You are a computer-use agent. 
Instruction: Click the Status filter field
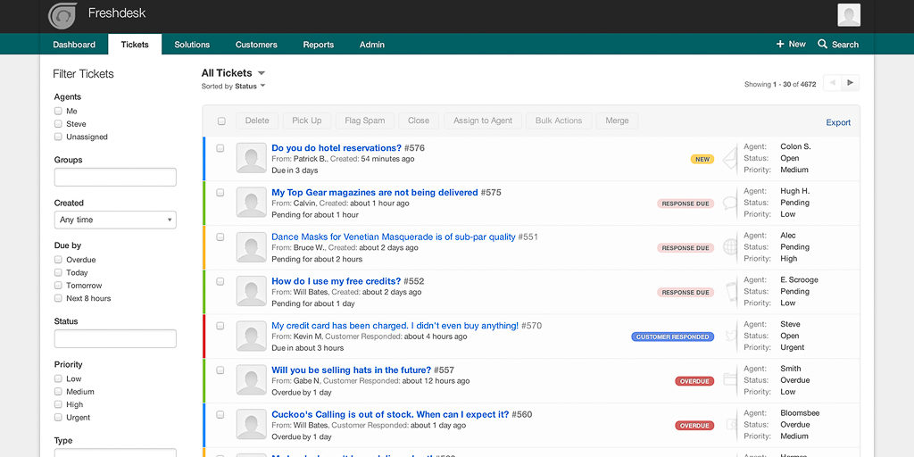point(115,338)
